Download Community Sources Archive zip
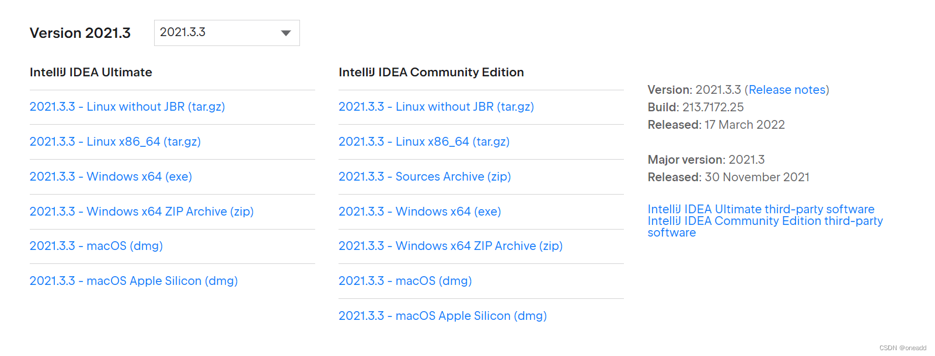935x356 pixels. pos(425,177)
